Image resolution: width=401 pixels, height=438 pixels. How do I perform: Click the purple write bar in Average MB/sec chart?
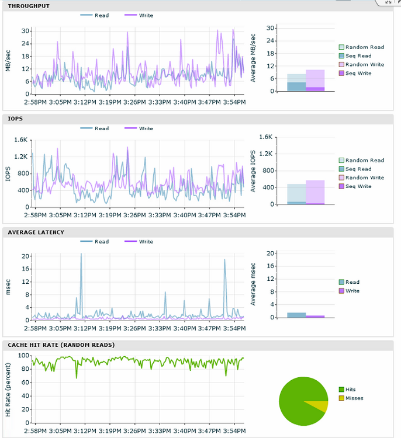click(315, 81)
